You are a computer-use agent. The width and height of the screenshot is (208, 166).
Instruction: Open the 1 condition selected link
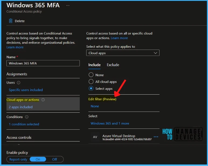[x=24, y=124]
